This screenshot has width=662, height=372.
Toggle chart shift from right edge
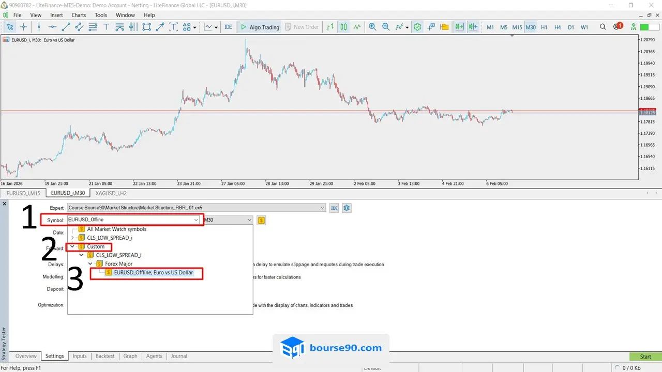click(x=473, y=27)
